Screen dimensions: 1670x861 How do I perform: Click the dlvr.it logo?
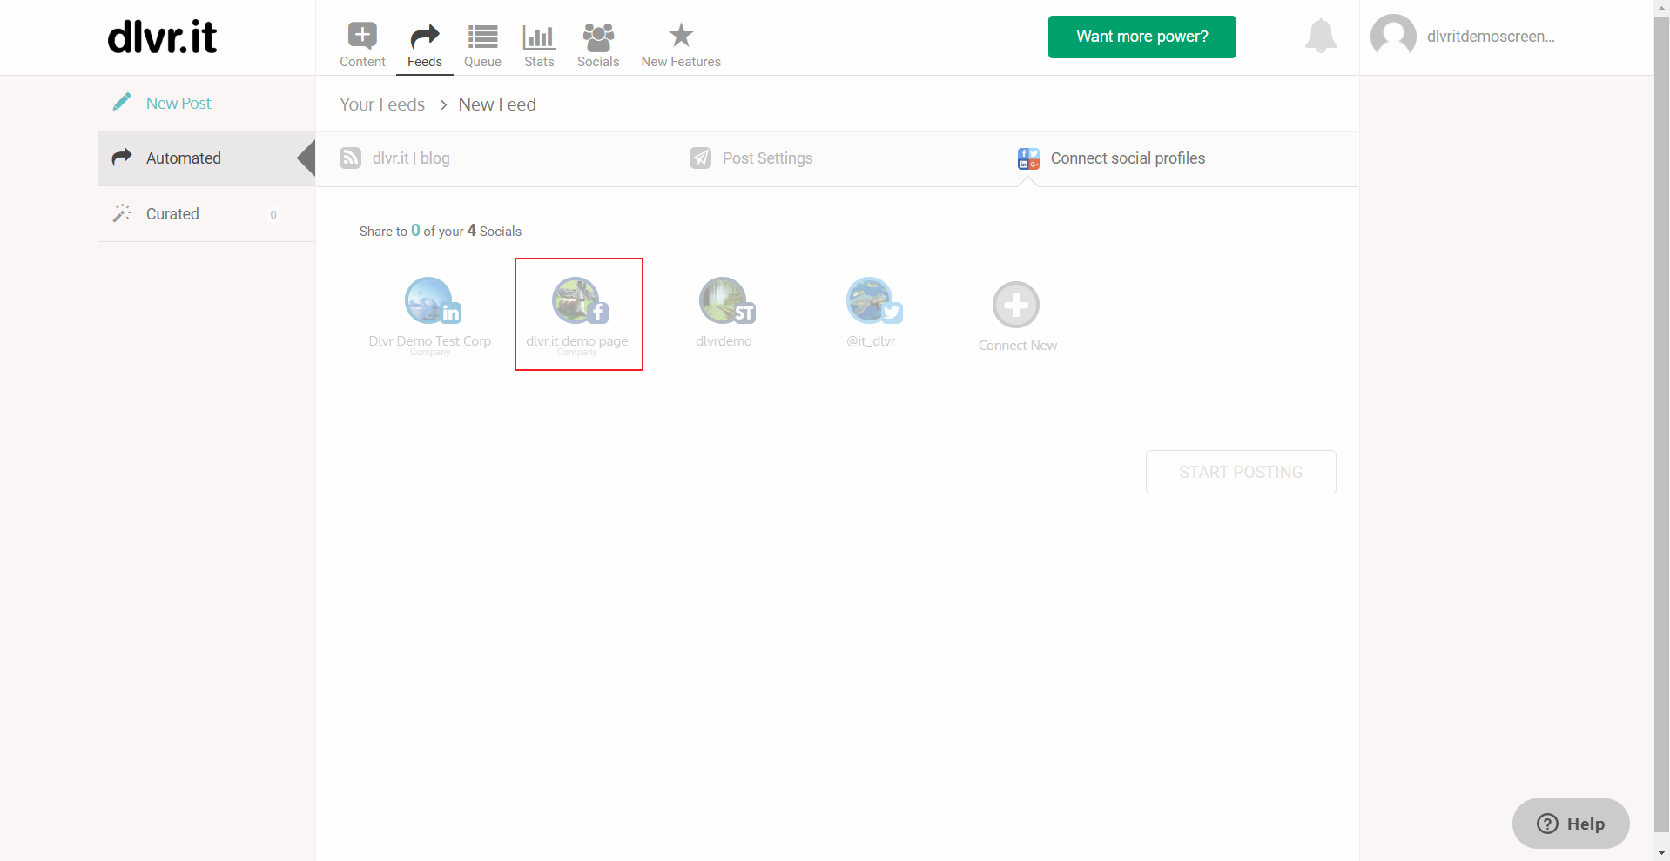pyautogui.click(x=162, y=37)
